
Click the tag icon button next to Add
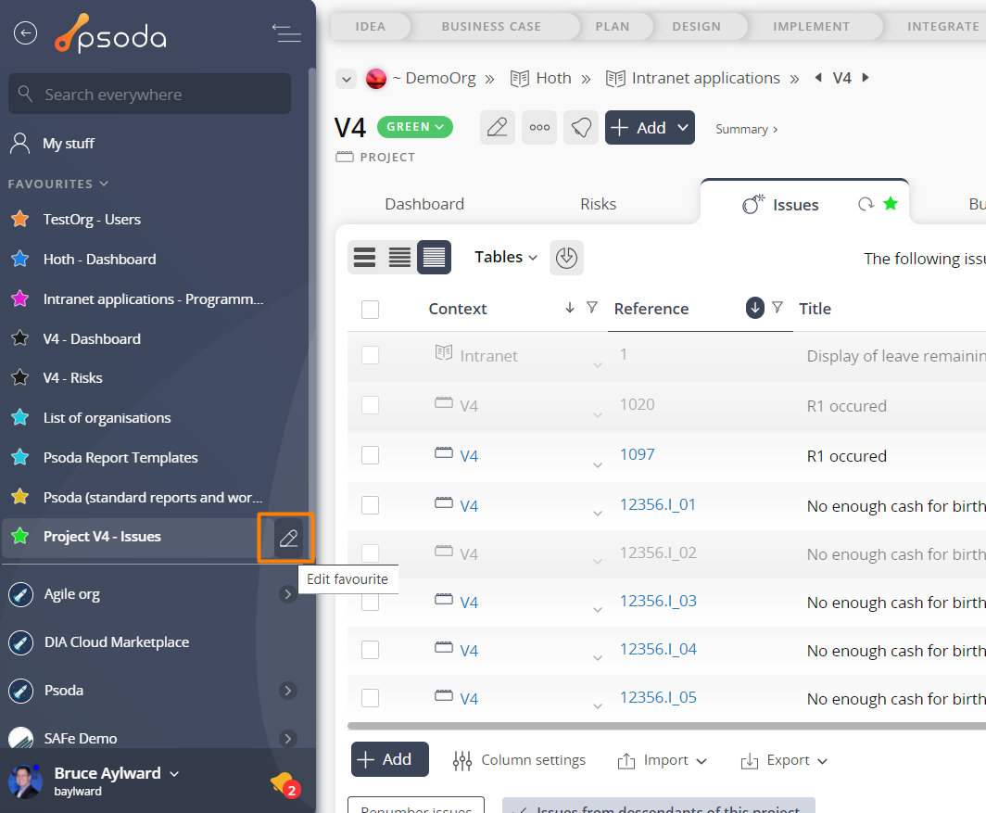pos(581,128)
